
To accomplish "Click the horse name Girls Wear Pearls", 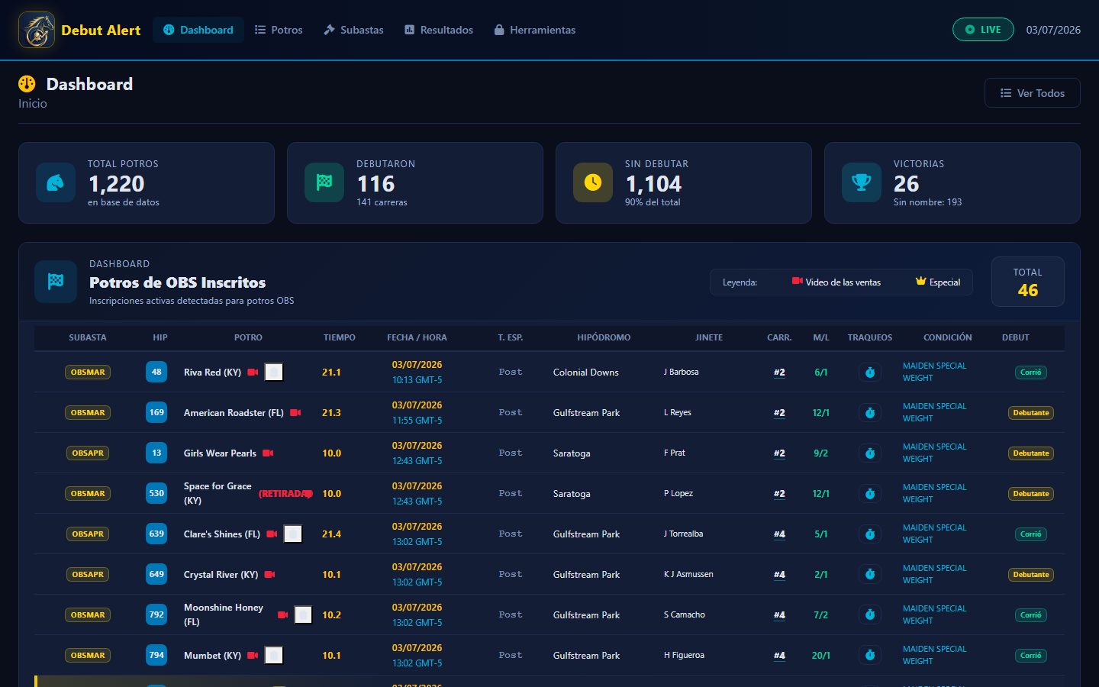I will pyautogui.click(x=220, y=453).
